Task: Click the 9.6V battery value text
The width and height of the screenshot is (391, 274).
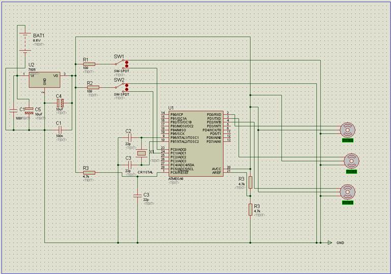Action: coord(37,40)
